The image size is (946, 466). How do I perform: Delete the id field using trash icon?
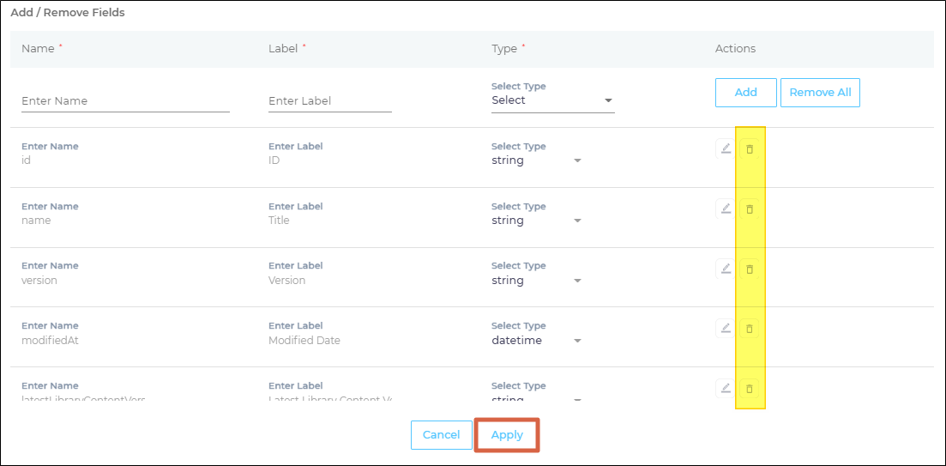[x=750, y=149]
